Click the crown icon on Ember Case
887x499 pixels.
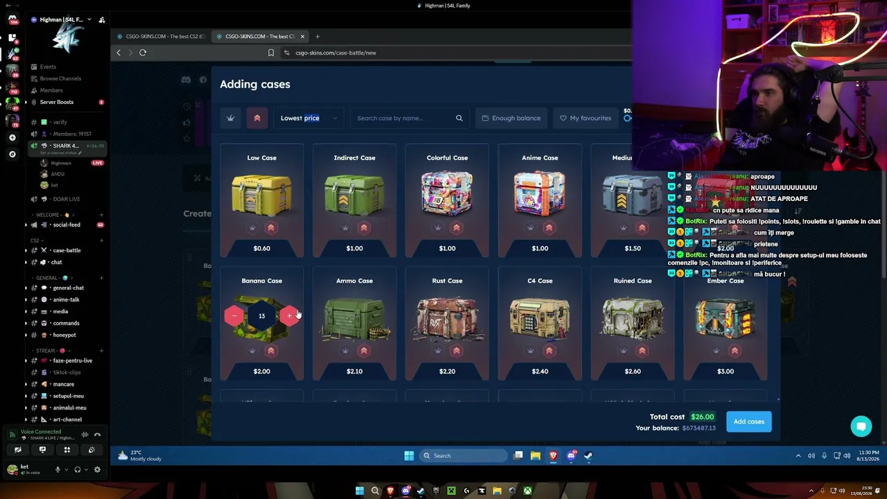(x=717, y=351)
